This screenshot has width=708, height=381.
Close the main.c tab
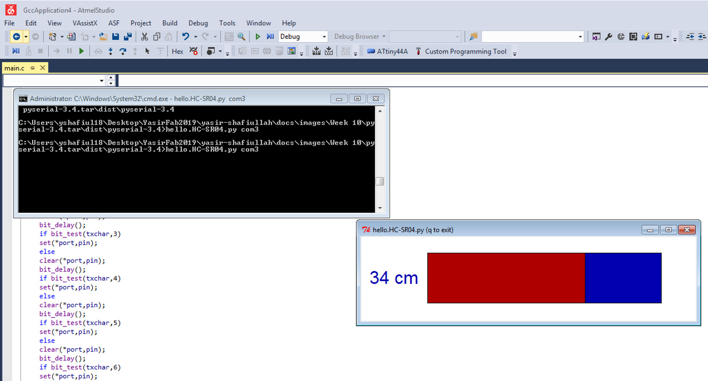click(43, 68)
